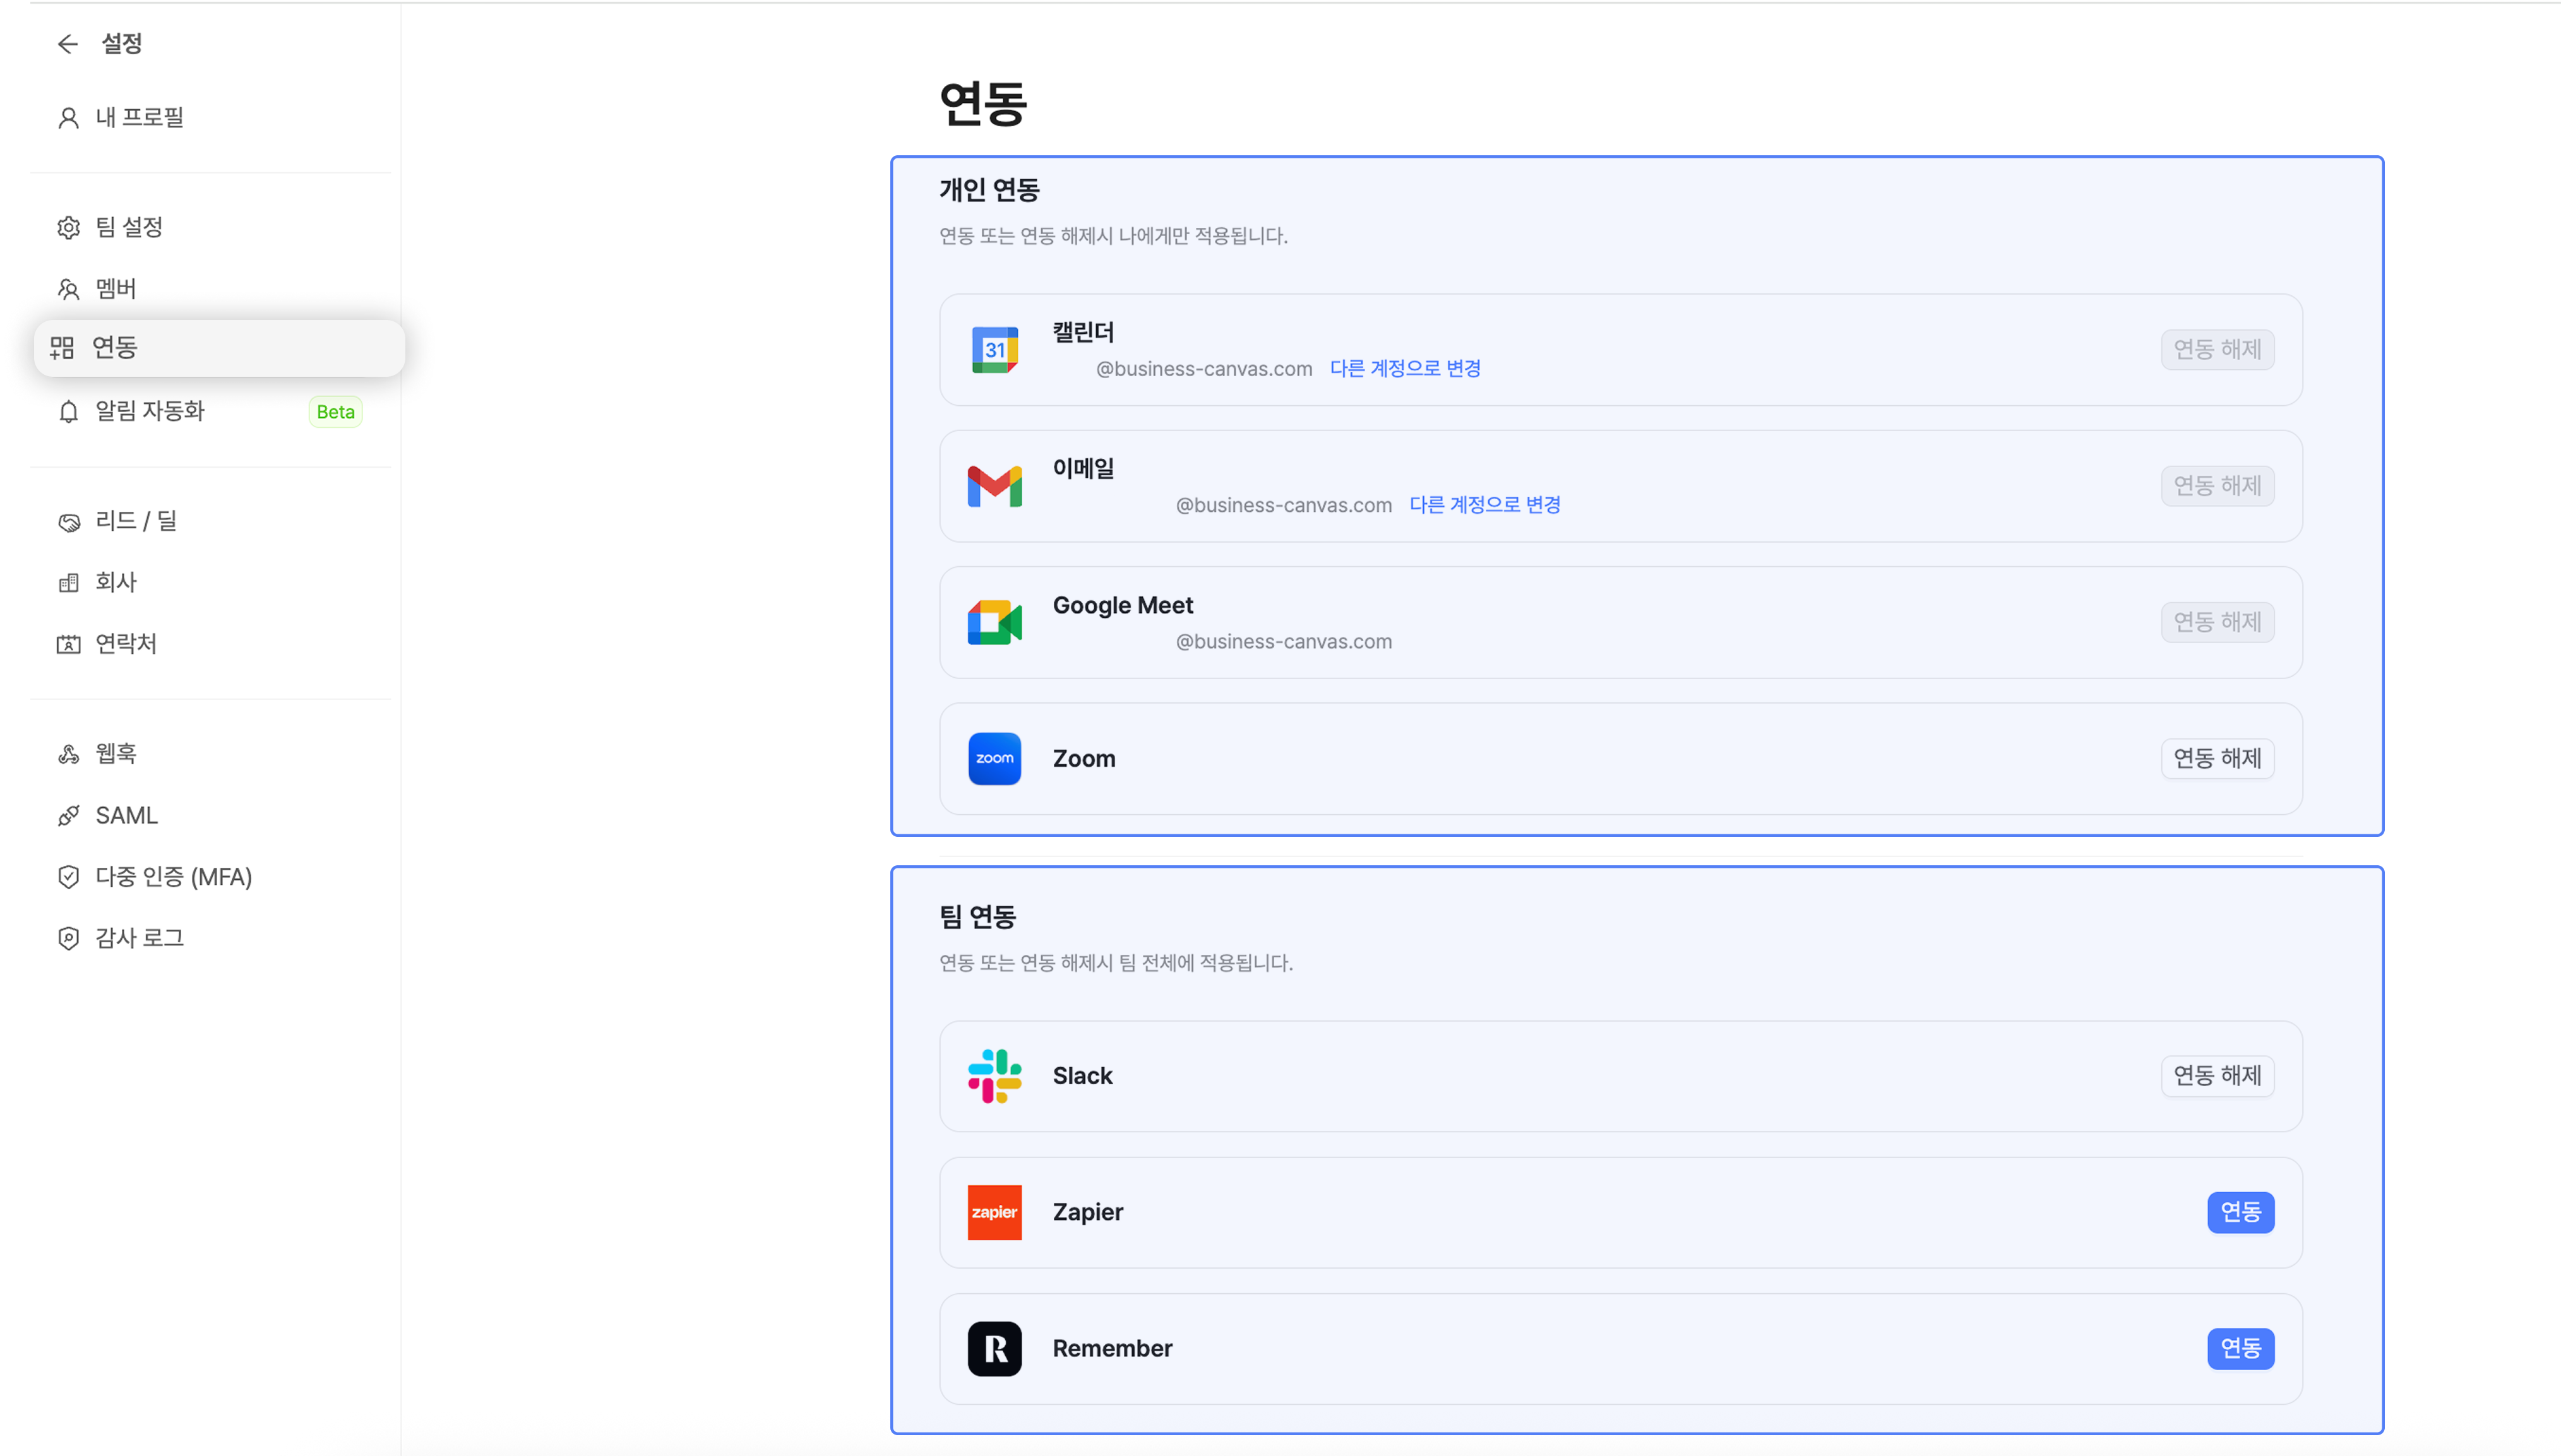
Task: Click the Google Calendar icon
Action: (x=994, y=350)
